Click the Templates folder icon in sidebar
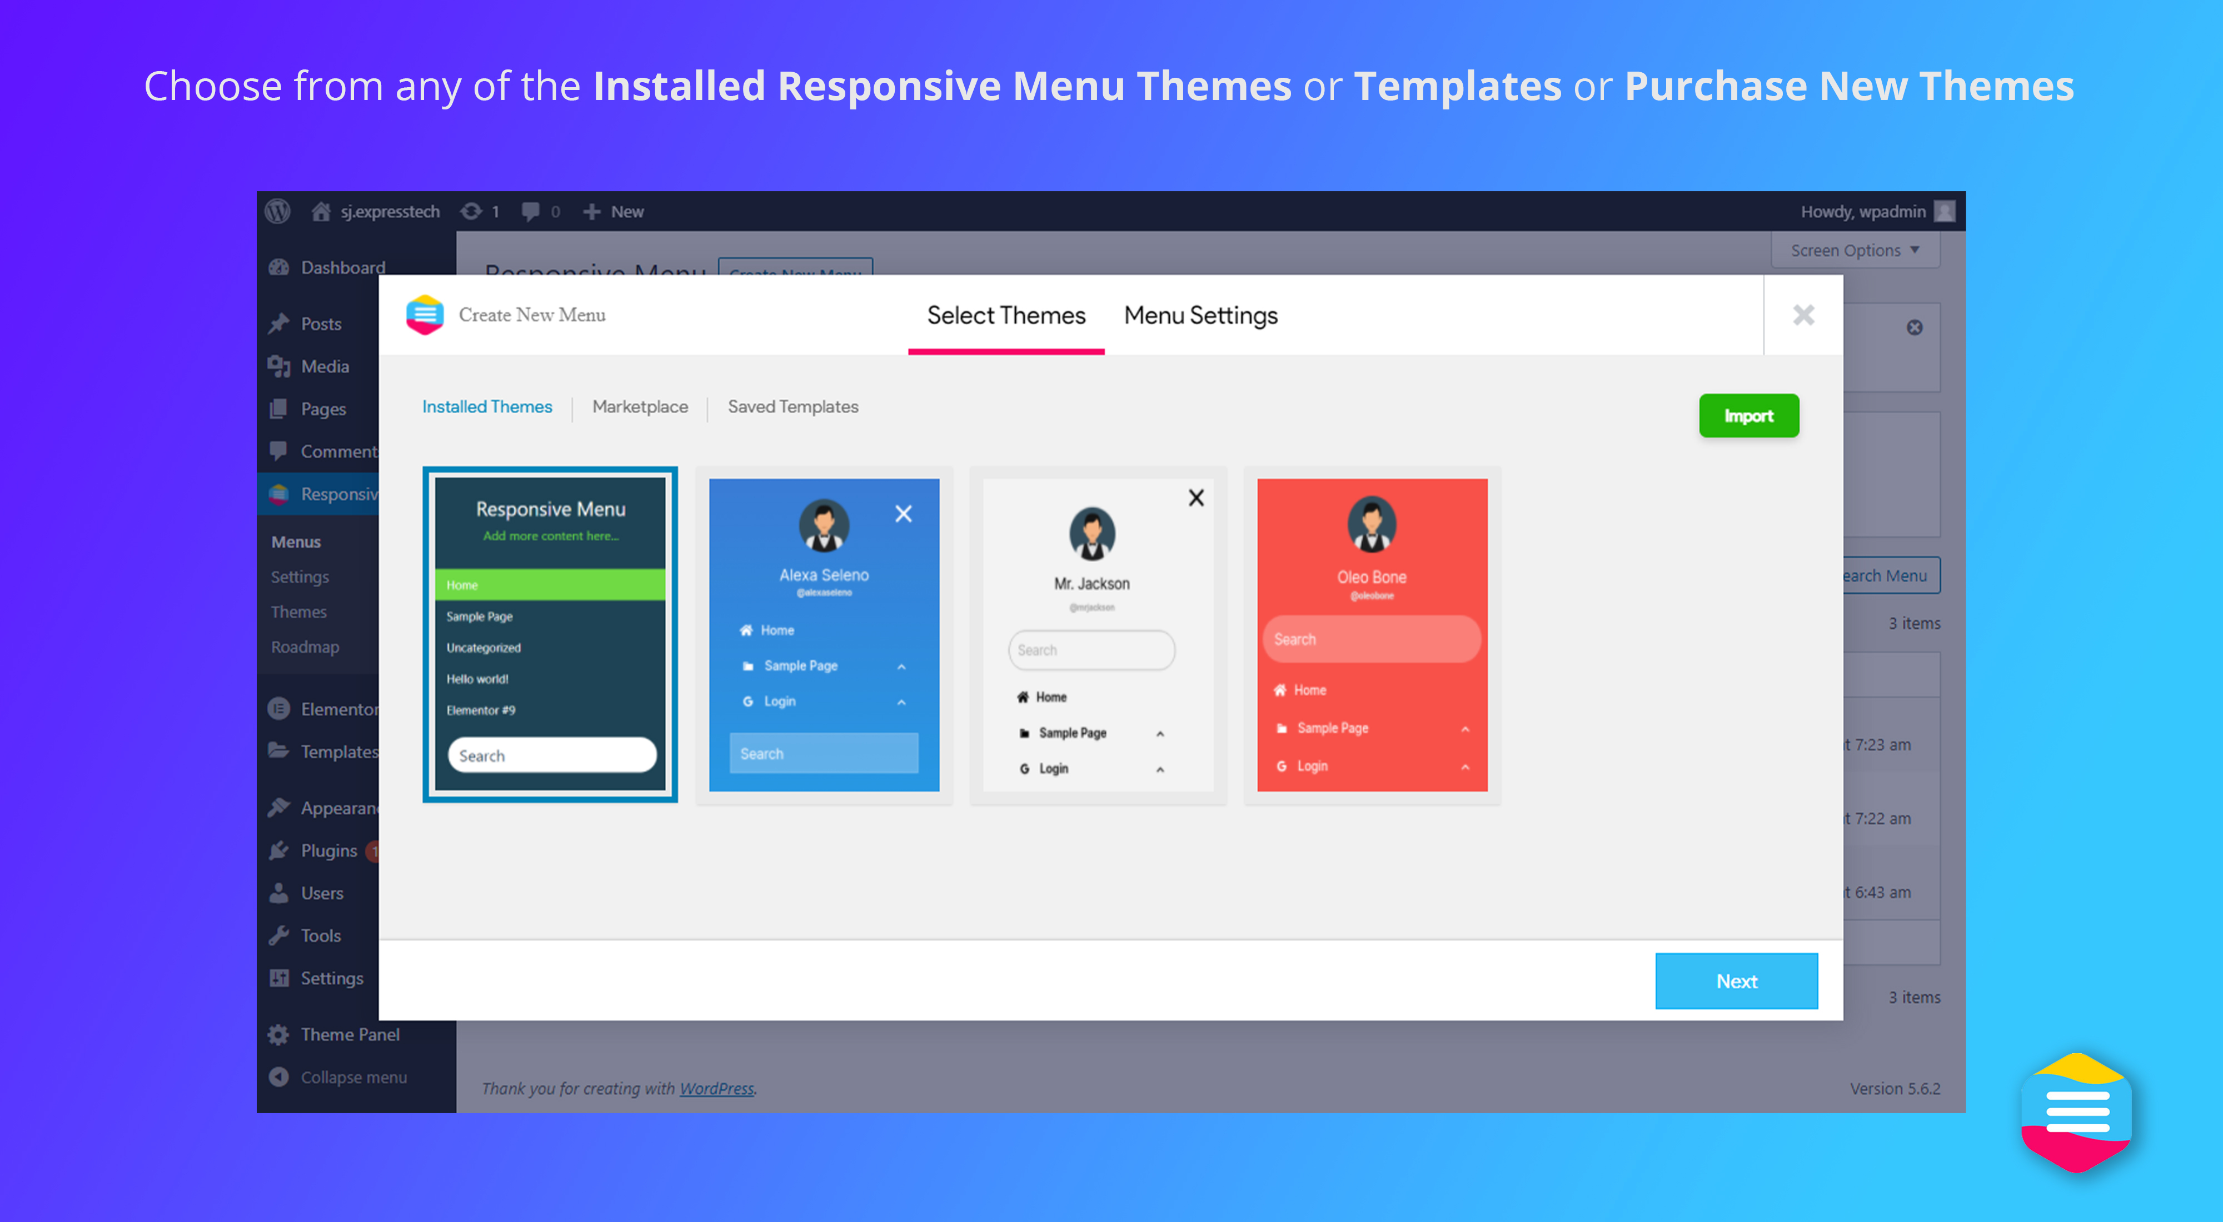The image size is (2223, 1222). 279,751
